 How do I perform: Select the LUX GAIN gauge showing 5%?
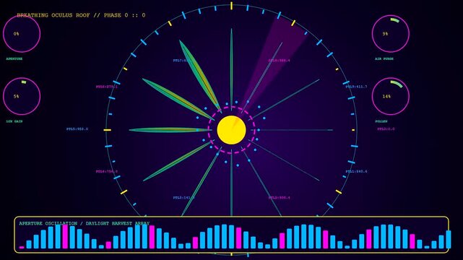(x=22, y=96)
